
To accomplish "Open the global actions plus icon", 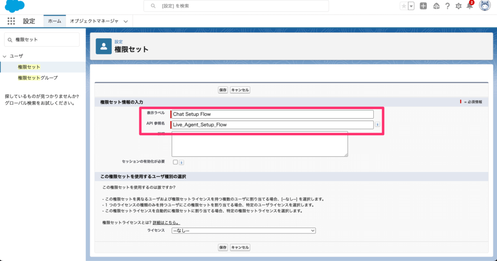I will (x=423, y=6).
